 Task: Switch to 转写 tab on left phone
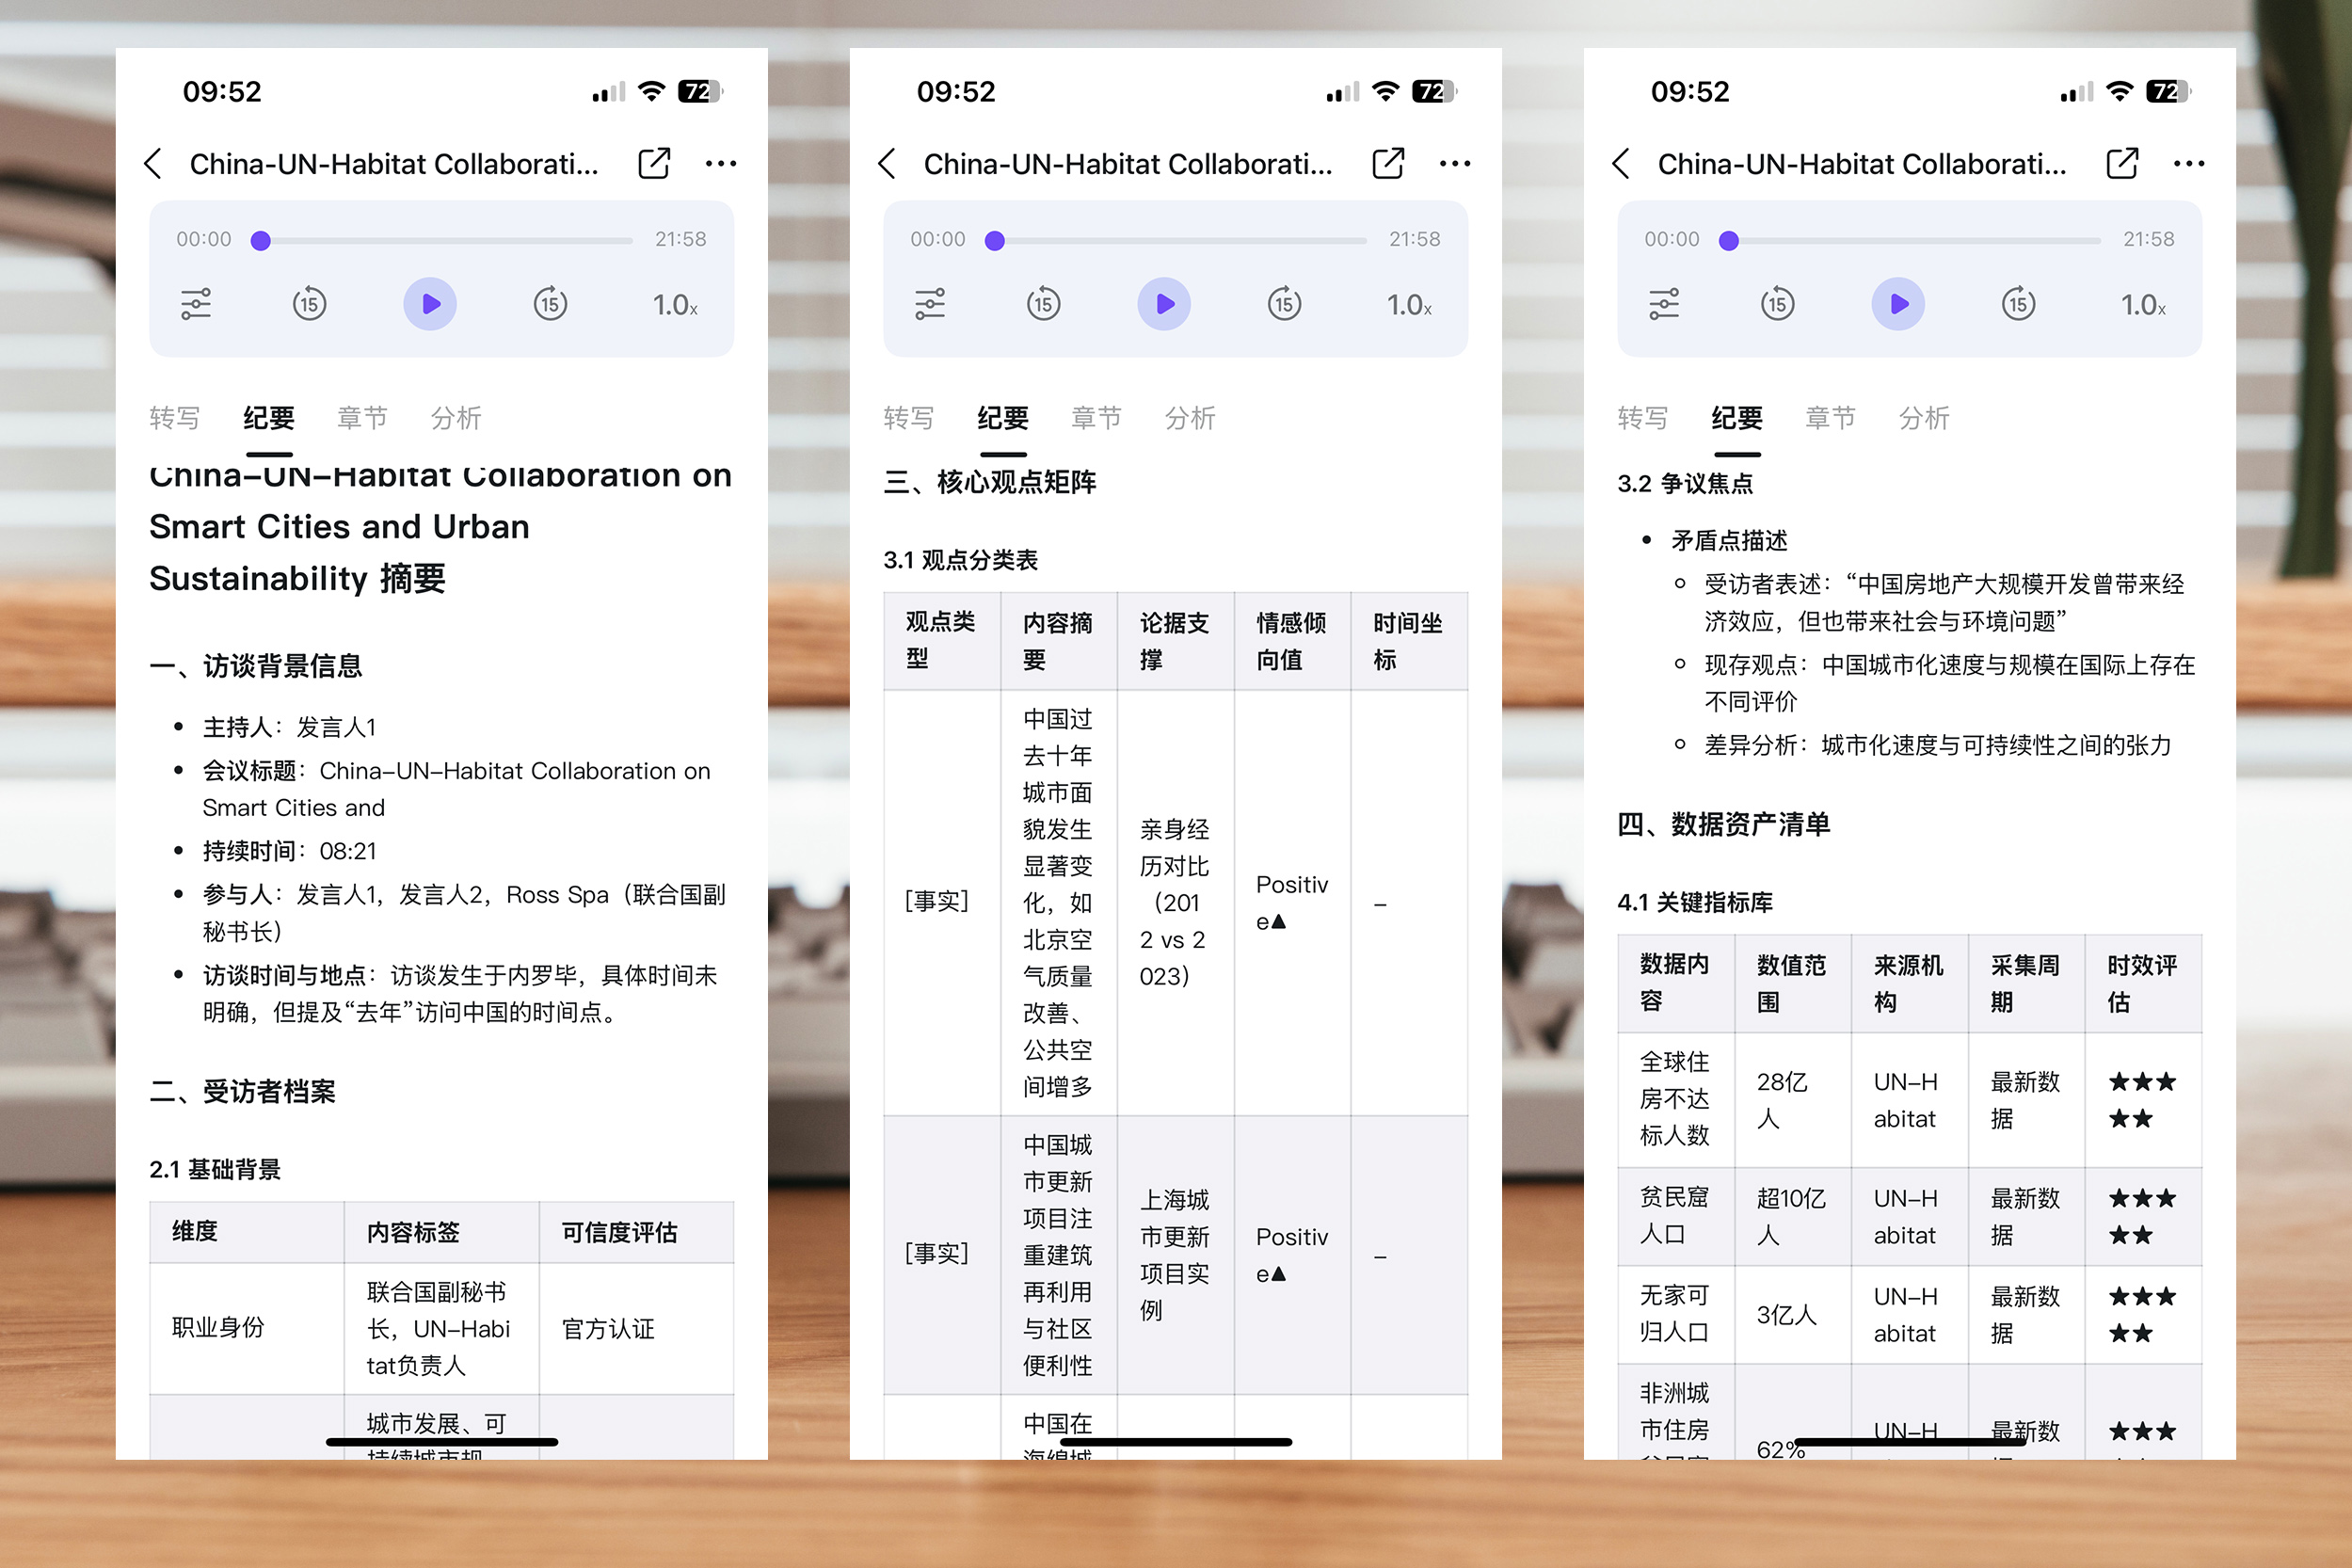[175, 418]
